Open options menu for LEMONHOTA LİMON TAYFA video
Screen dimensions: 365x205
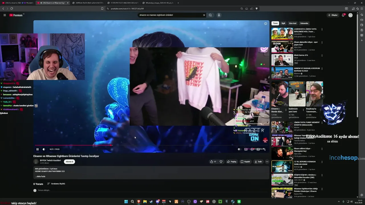(322, 29)
